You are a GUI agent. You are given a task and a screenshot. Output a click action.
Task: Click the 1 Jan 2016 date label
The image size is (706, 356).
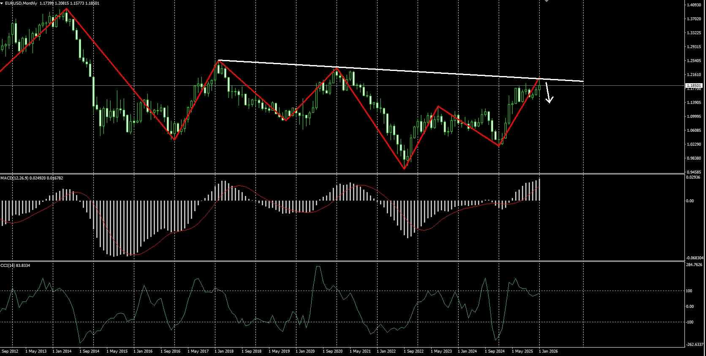point(143,351)
